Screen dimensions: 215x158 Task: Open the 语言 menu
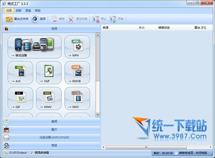coord(28,10)
